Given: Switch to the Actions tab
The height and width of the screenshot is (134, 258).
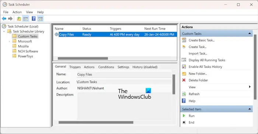Looking at the screenshot, I should pos(89,67).
